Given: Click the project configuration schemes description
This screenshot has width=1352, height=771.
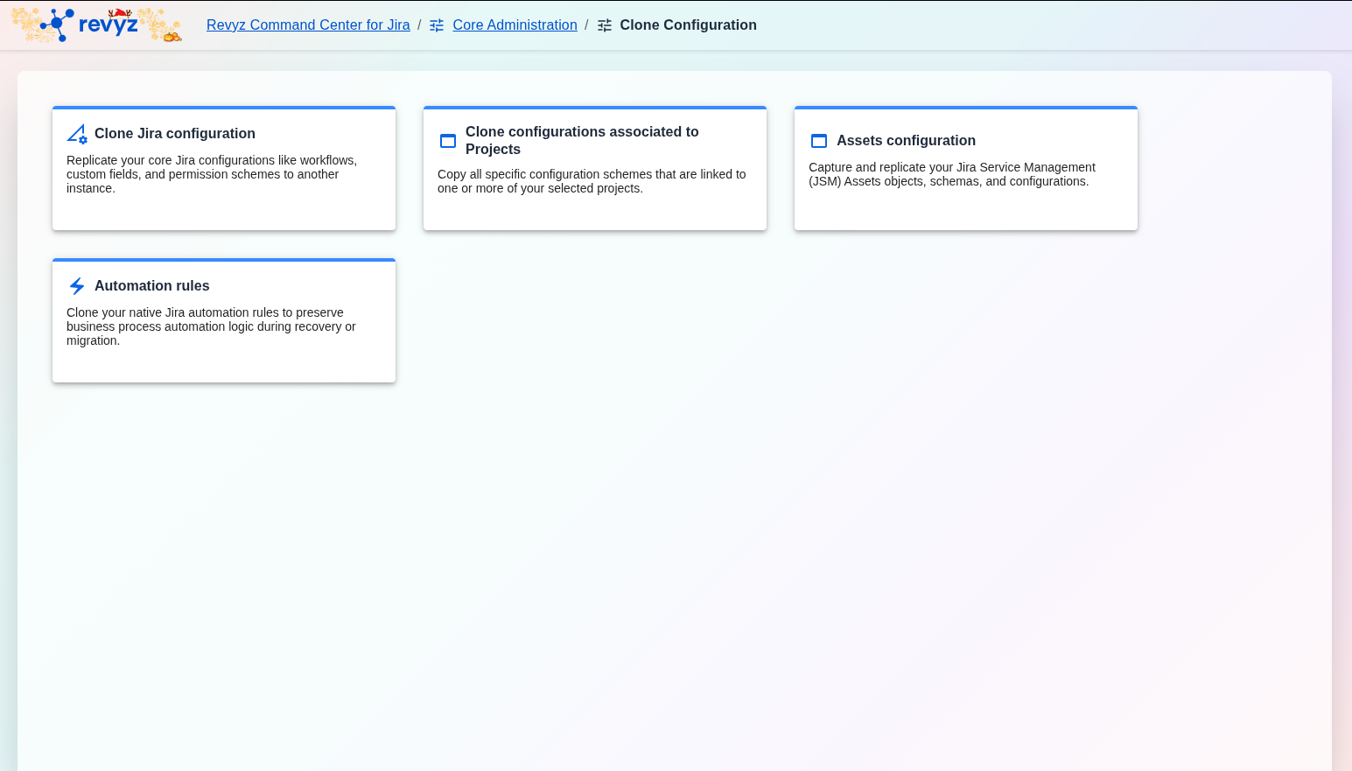Looking at the screenshot, I should coord(592,181).
